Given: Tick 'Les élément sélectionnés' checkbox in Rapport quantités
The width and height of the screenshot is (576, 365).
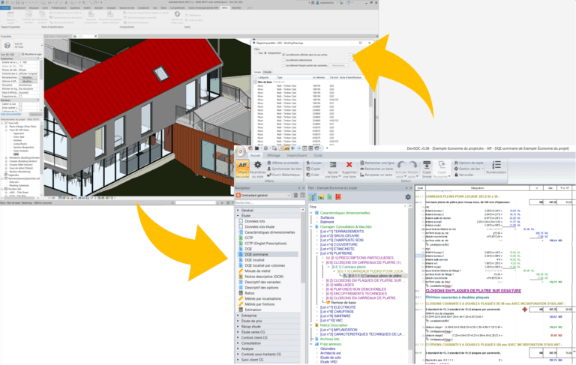Looking at the screenshot, I should coord(283,60).
